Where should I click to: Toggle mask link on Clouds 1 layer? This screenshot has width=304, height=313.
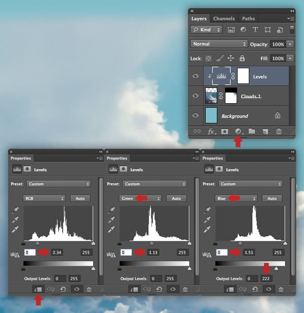(x=221, y=96)
